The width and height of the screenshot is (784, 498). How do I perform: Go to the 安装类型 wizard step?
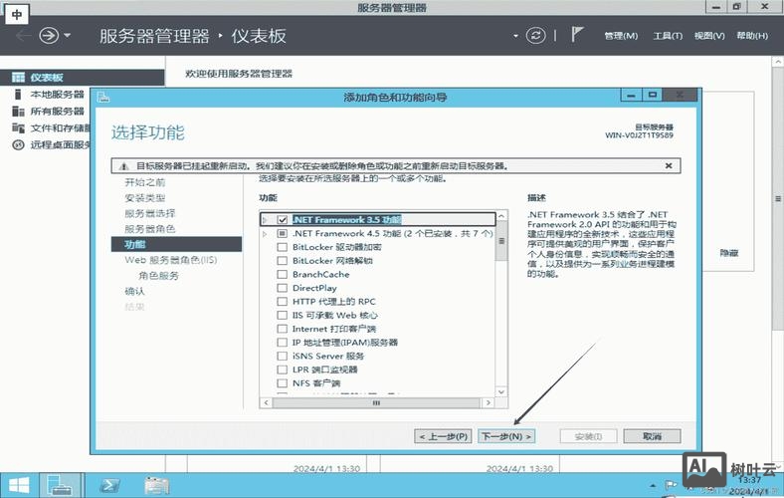pyautogui.click(x=145, y=198)
